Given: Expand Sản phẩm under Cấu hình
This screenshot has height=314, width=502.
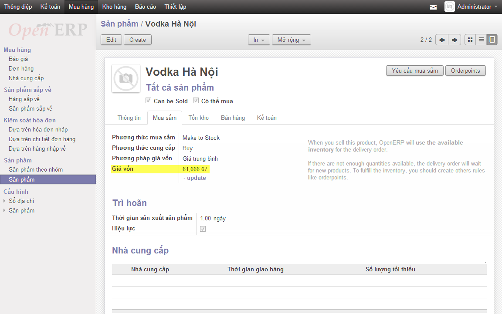Looking at the screenshot, I should (21, 211).
